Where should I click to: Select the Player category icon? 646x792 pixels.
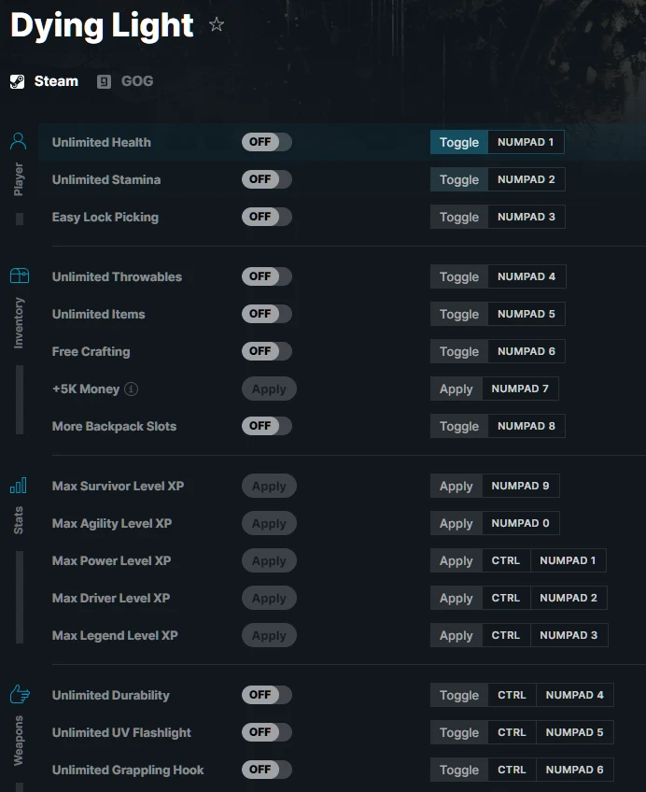pos(19,141)
